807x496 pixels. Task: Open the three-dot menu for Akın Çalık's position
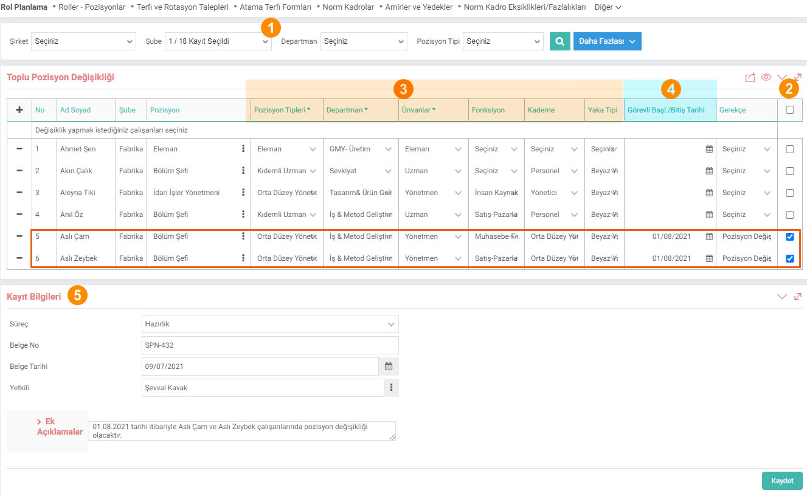[243, 171]
